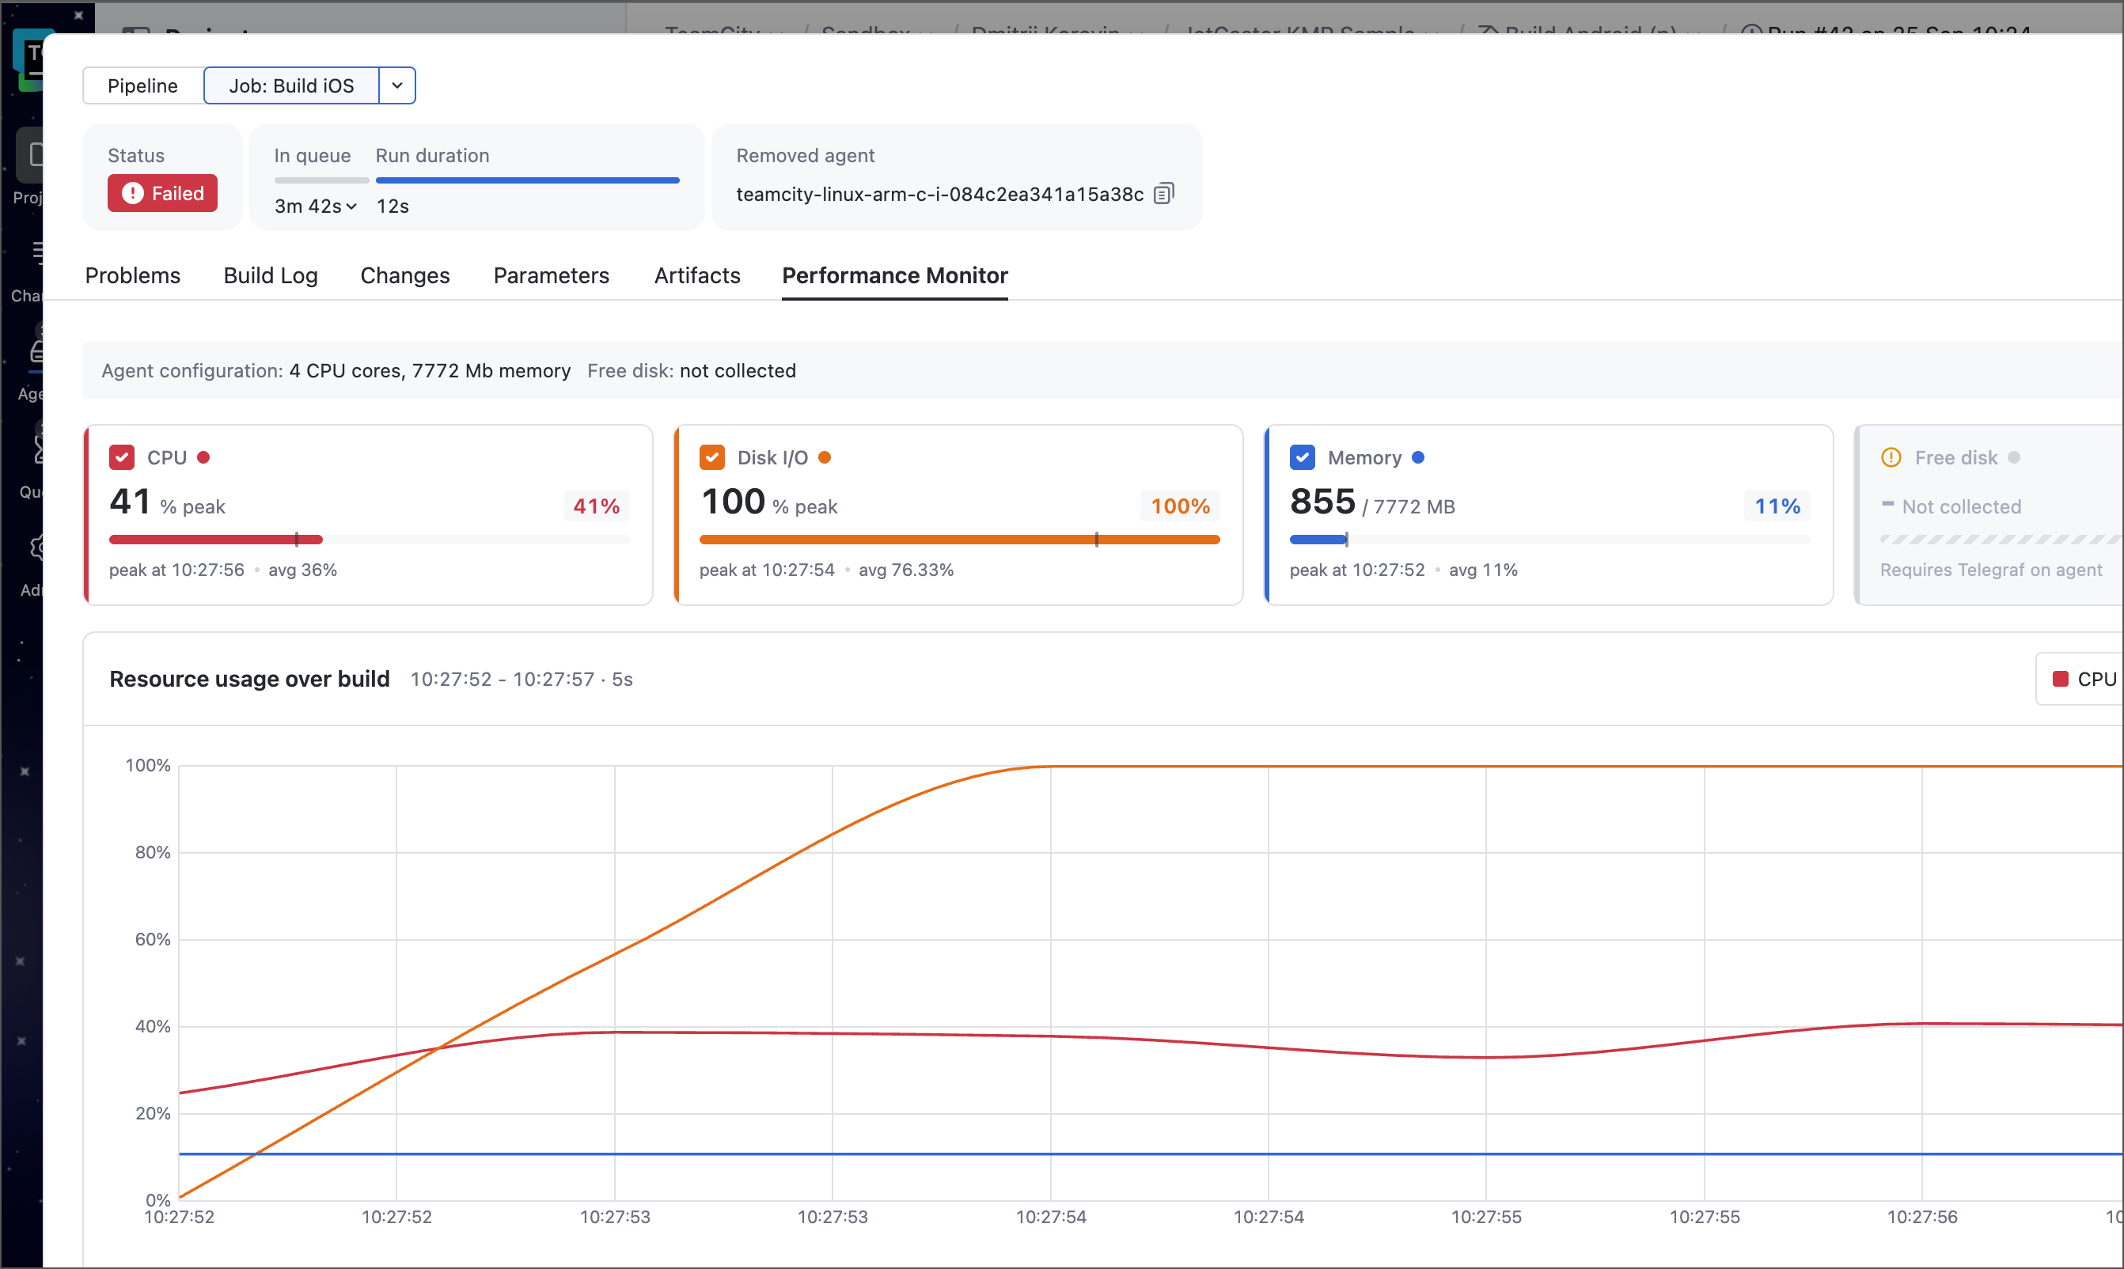Click 'peak at 10:27:54' under Disk I/O

click(x=767, y=570)
